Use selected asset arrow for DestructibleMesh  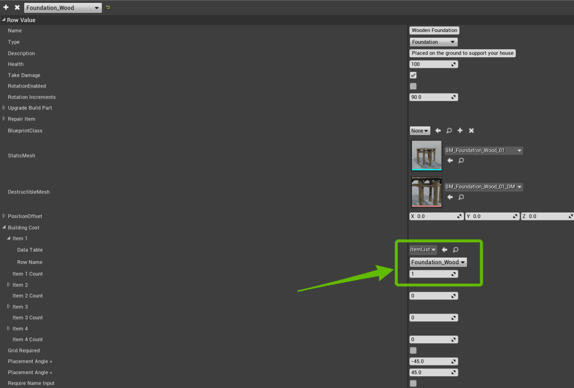(x=450, y=197)
